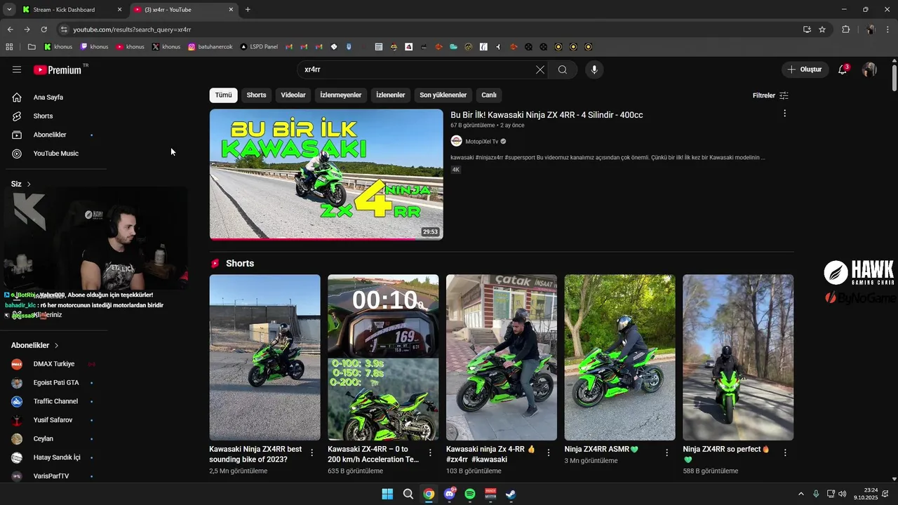Click the Chrome address bar URL
Viewport: 898px width, 505px height.
pos(132,29)
